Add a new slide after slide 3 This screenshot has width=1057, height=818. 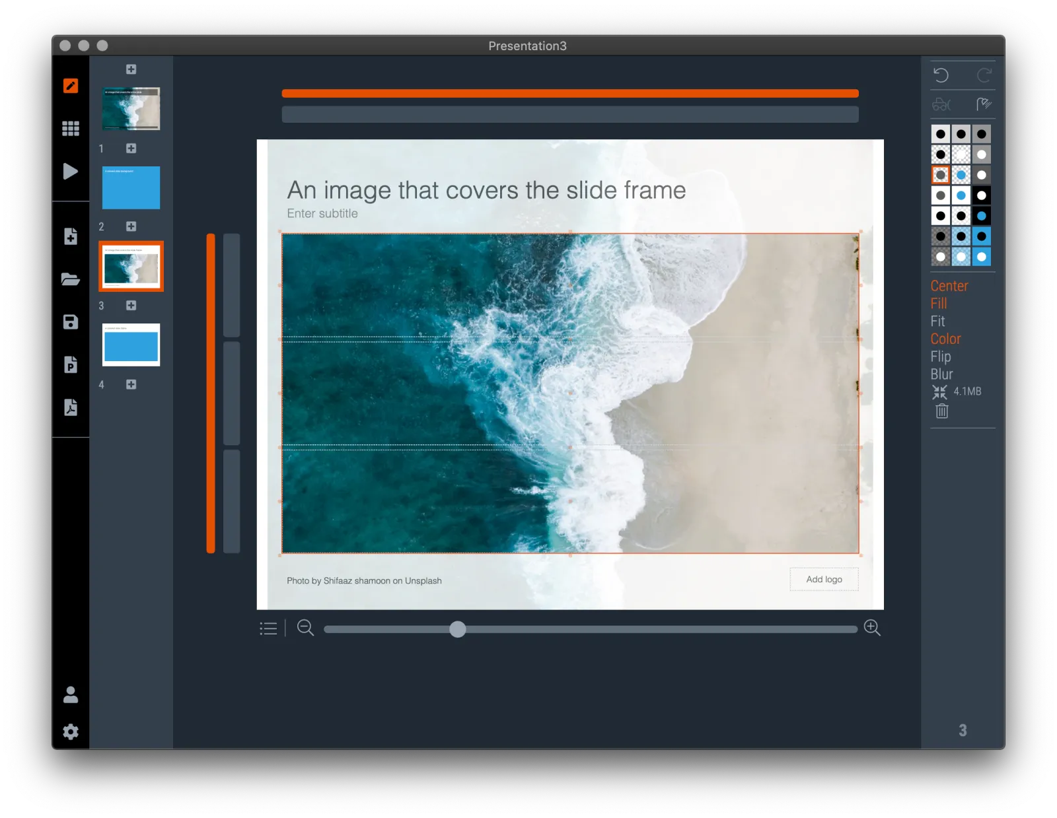point(131,306)
